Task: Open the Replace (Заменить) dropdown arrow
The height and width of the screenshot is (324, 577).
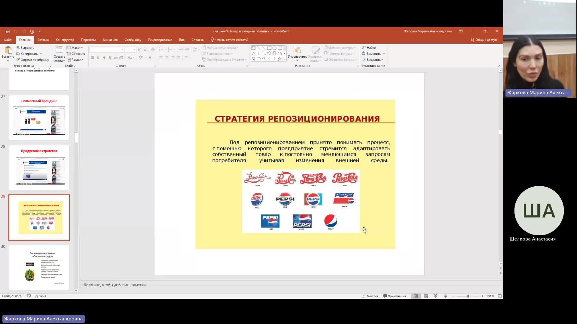Action: pos(384,54)
